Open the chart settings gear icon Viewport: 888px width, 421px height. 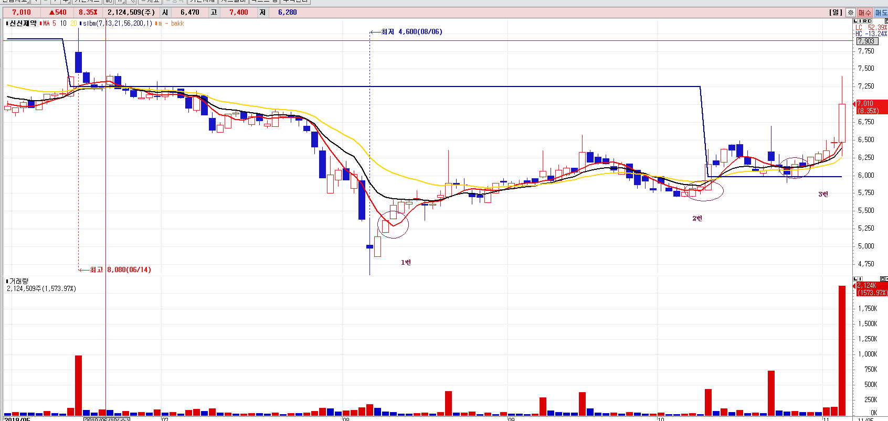(x=851, y=13)
